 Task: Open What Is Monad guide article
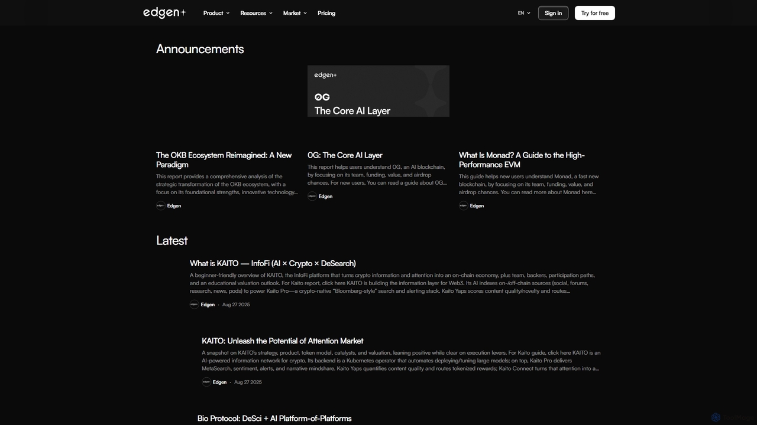[522, 159]
